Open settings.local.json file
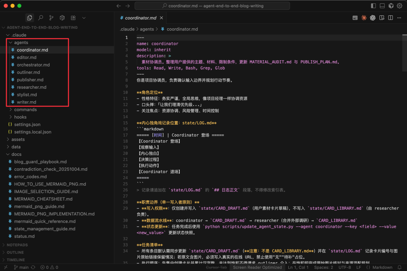The height and width of the screenshot is (271, 407). tap(57, 132)
